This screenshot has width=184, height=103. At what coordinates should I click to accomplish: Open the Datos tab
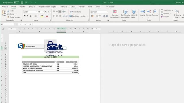[73, 7]
